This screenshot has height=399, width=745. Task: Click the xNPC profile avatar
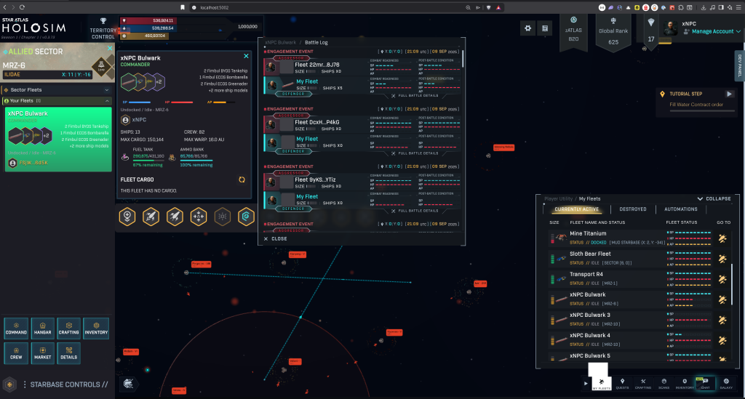[x=671, y=28]
